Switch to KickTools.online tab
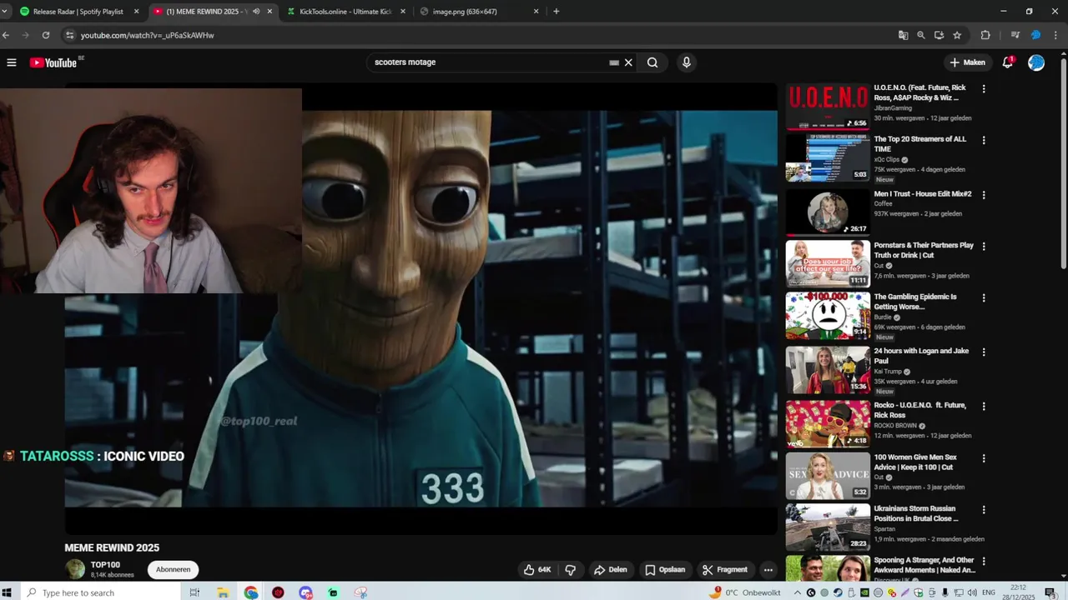Screen dimensions: 1068x600 (345, 12)
